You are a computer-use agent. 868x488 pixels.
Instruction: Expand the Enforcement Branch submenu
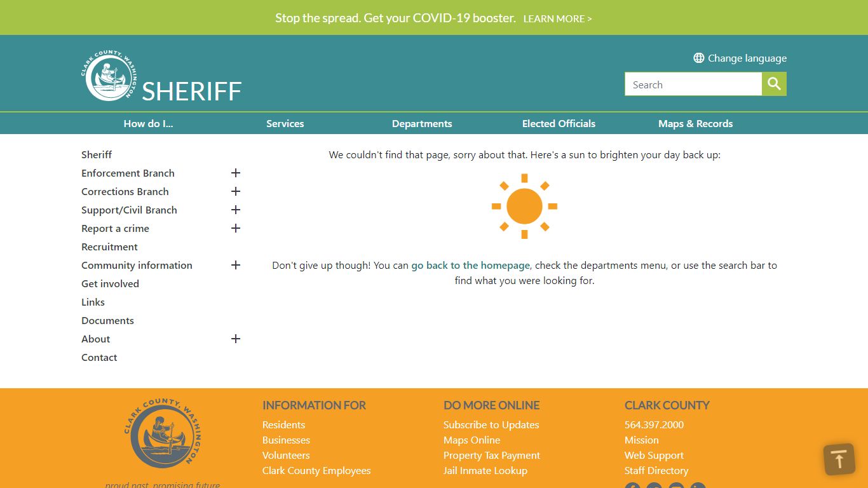[236, 173]
